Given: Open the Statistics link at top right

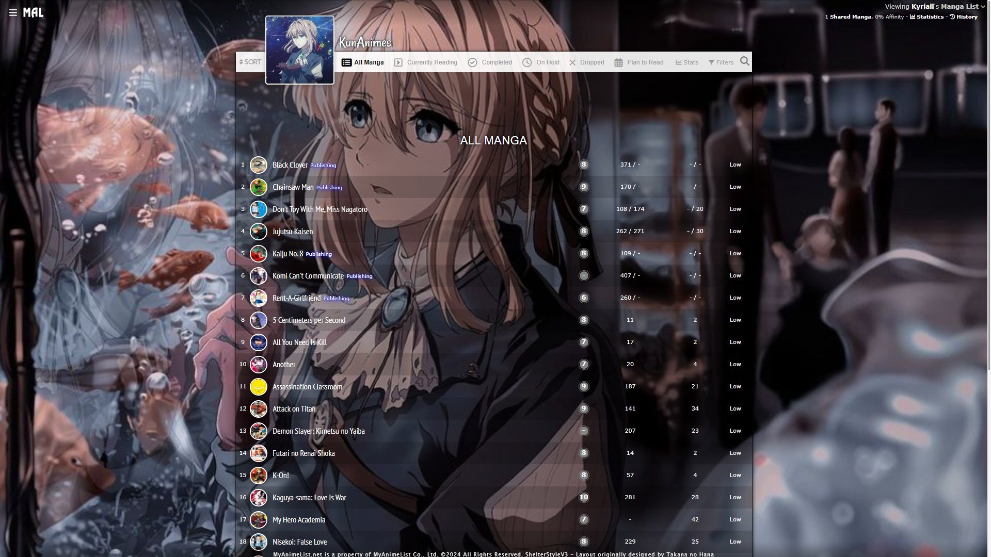Looking at the screenshot, I should (x=926, y=17).
